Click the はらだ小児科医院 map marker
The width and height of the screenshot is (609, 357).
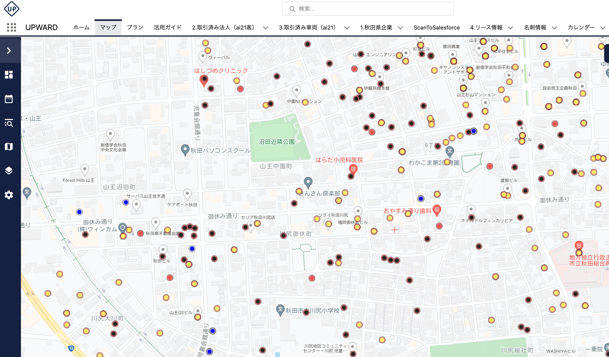(353, 169)
